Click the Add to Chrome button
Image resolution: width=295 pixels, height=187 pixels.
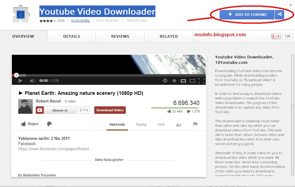point(247,15)
